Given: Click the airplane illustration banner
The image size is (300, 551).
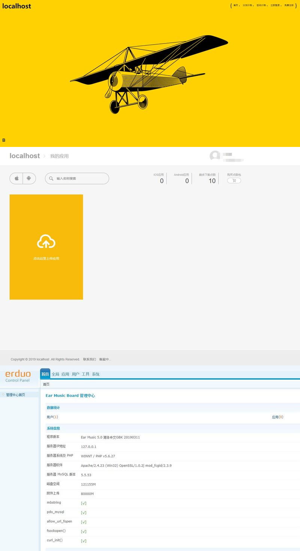Looking at the screenshot, I should 149,74.
